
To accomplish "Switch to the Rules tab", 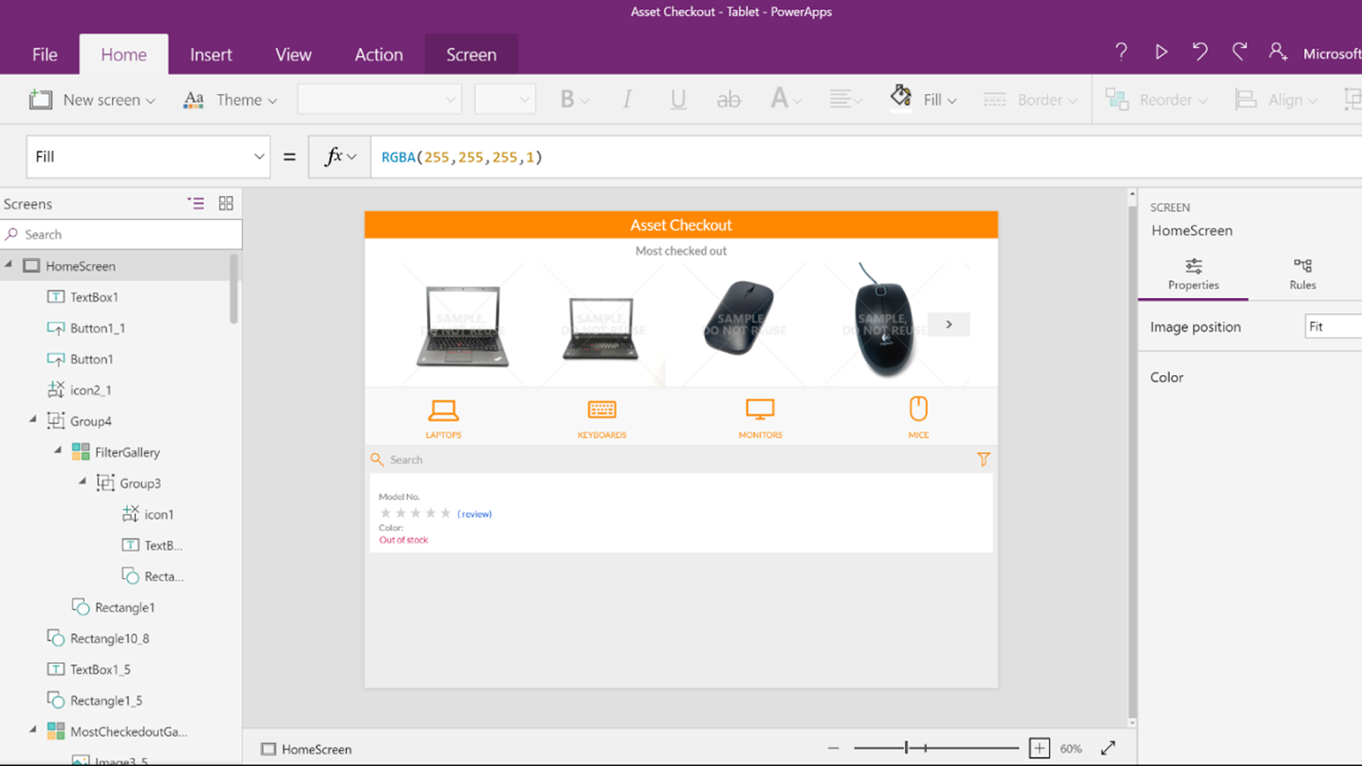I will [x=1302, y=274].
